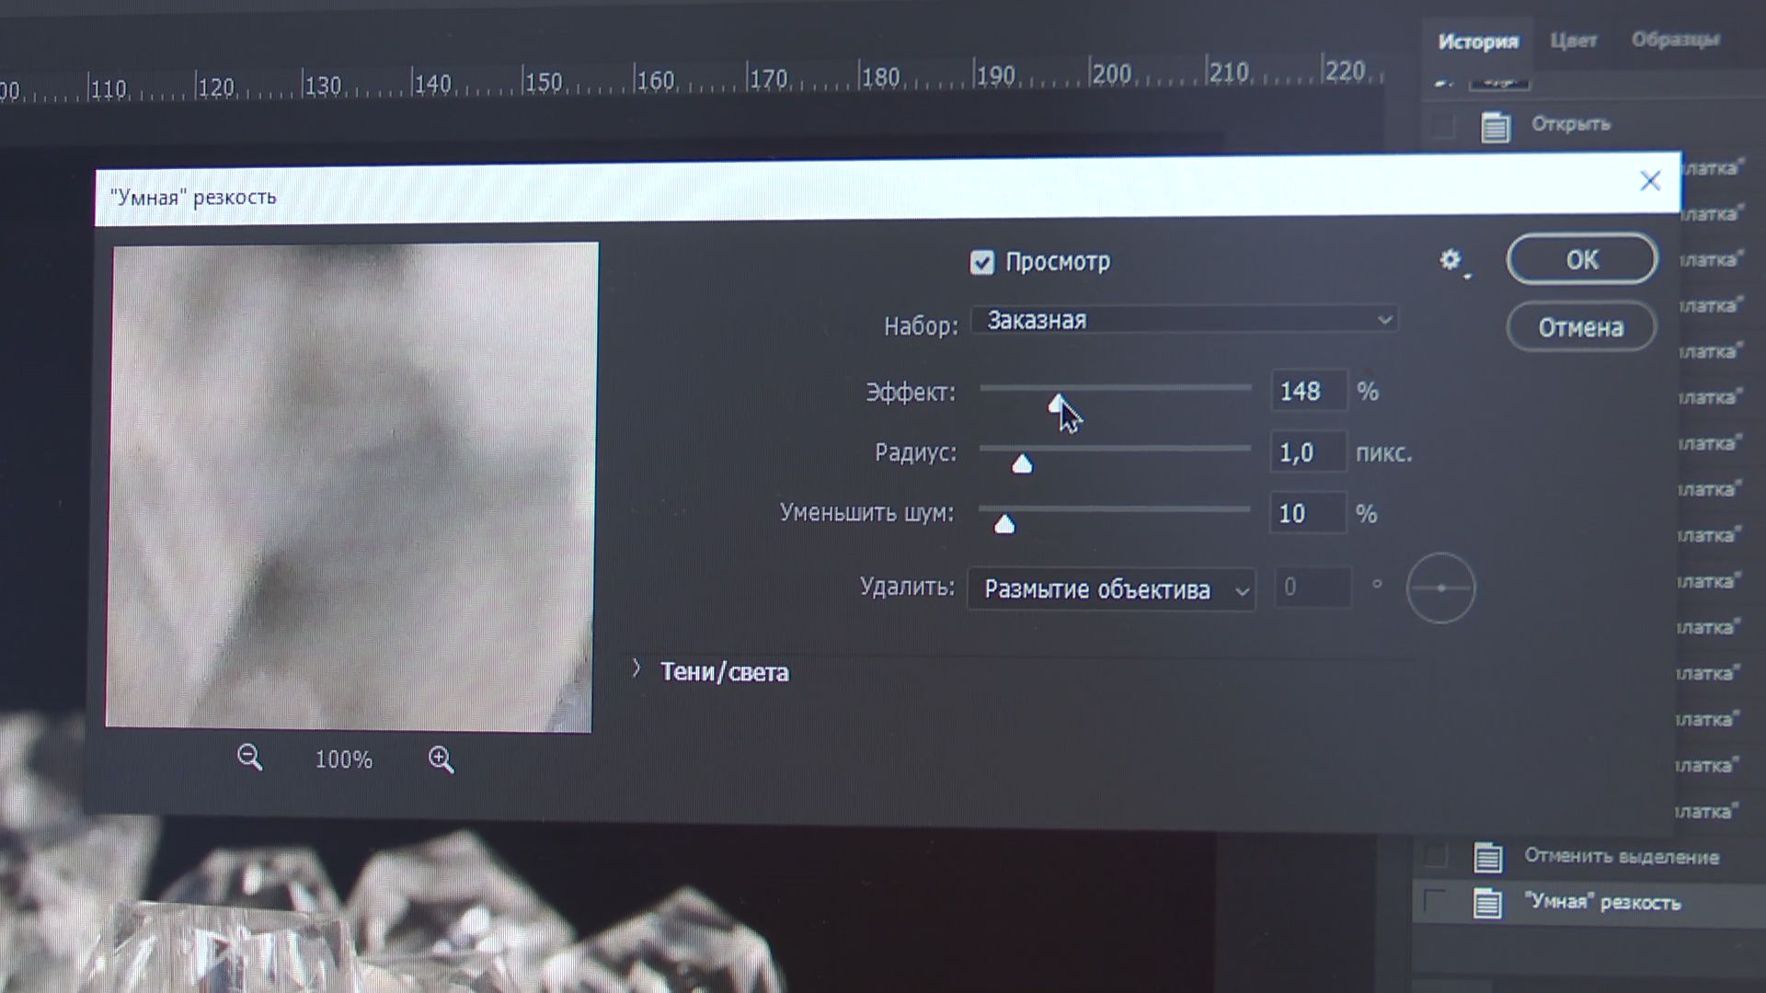Viewport: 1766px width, 993px height.
Task: Switch to the Цвет panel tab
Action: [1573, 40]
